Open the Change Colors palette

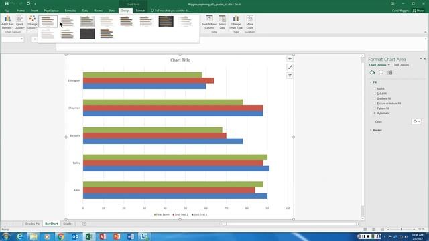(32, 22)
